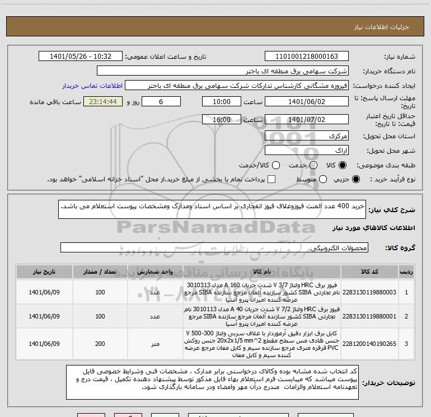Select the کالا/خدمت radio button
The image size is (431, 417).
(276, 165)
